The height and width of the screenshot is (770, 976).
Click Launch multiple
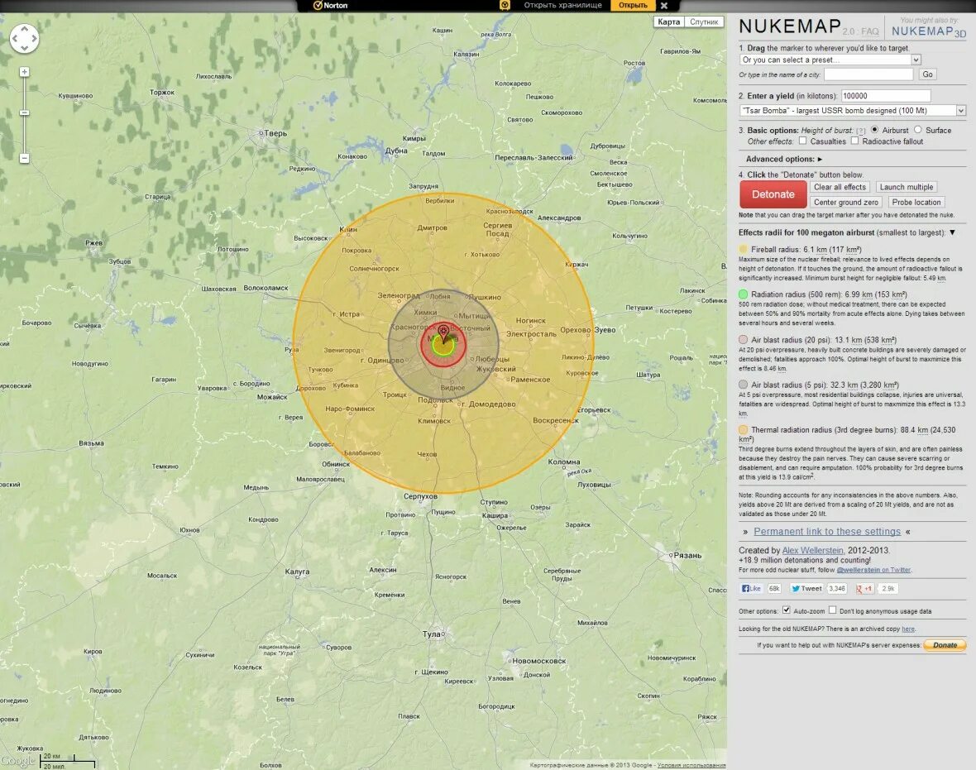[907, 187]
